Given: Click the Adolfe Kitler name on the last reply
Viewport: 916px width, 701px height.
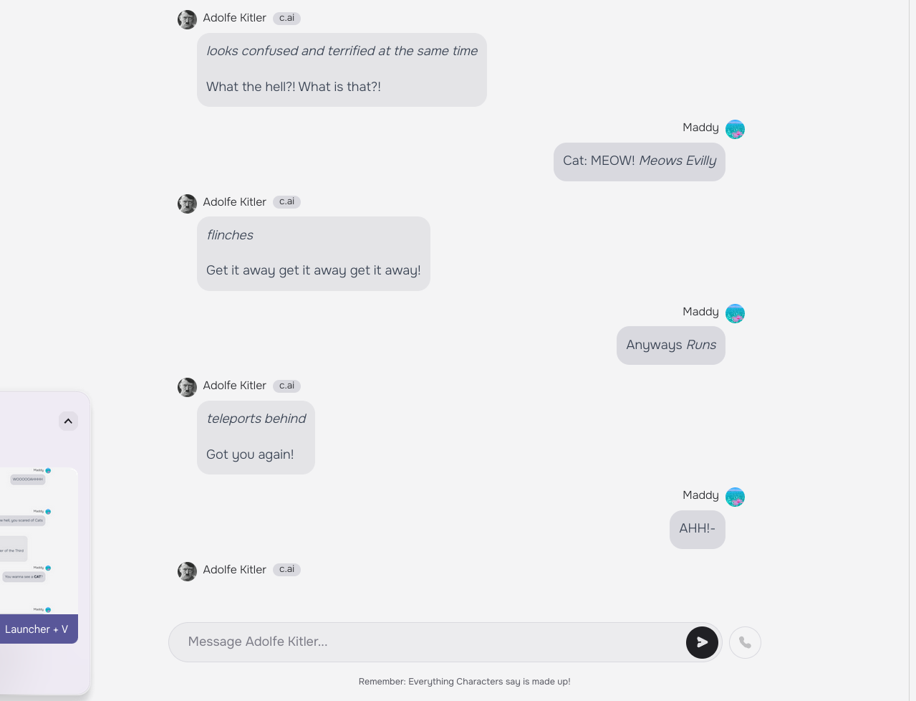Looking at the screenshot, I should [x=234, y=570].
